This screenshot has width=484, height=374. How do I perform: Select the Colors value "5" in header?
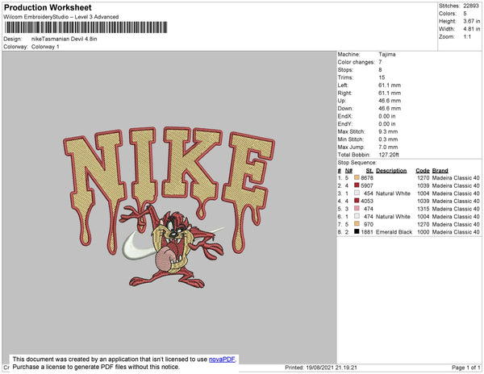(x=465, y=14)
